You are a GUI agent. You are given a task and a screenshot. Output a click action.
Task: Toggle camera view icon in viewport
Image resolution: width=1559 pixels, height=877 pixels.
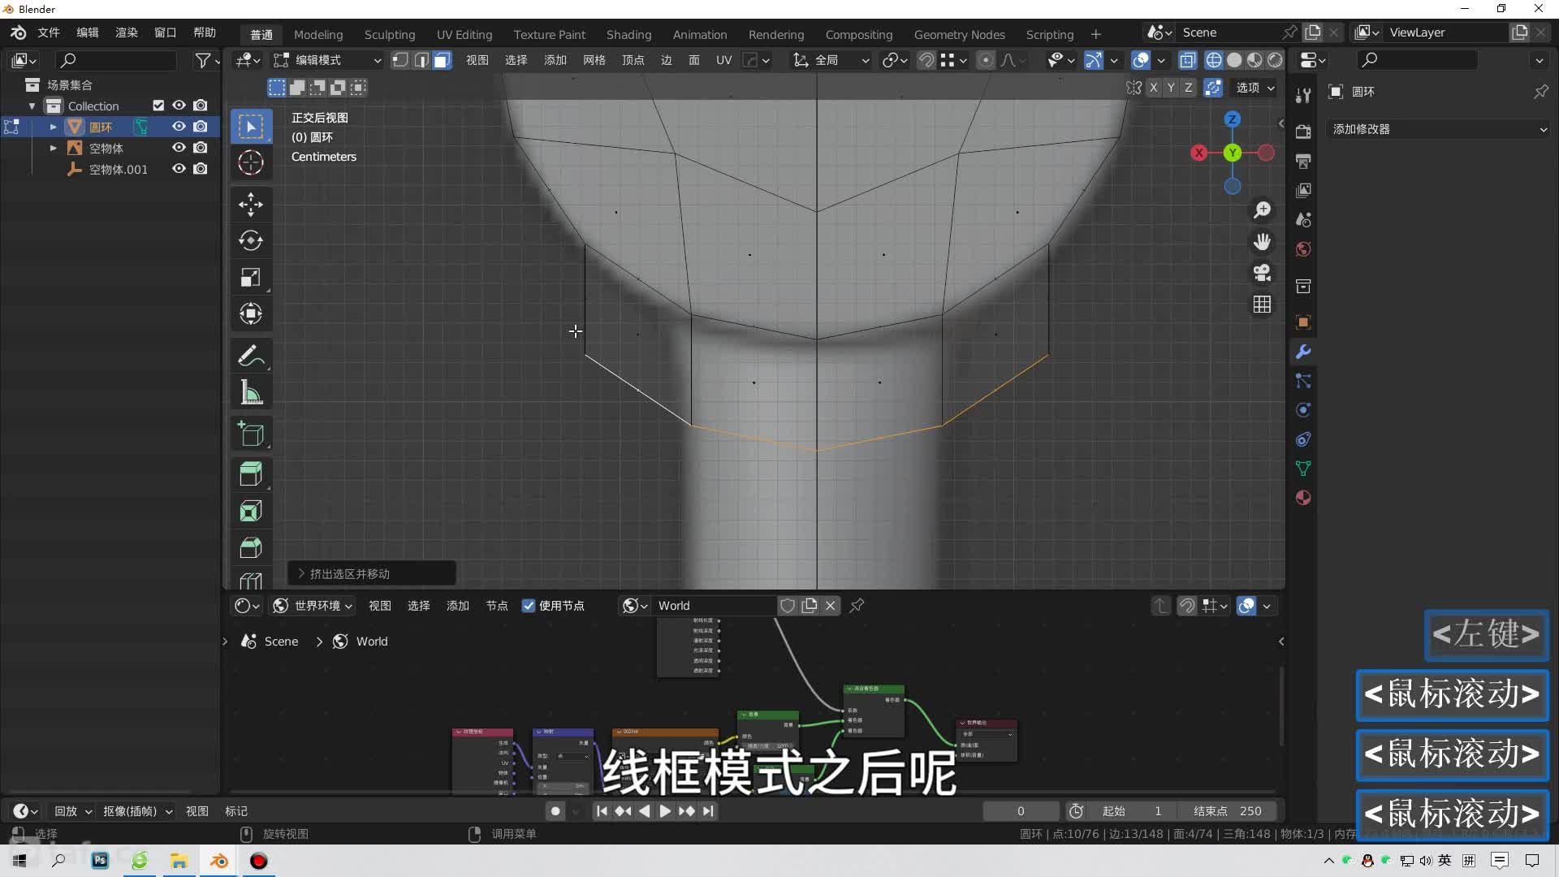pyautogui.click(x=1262, y=273)
